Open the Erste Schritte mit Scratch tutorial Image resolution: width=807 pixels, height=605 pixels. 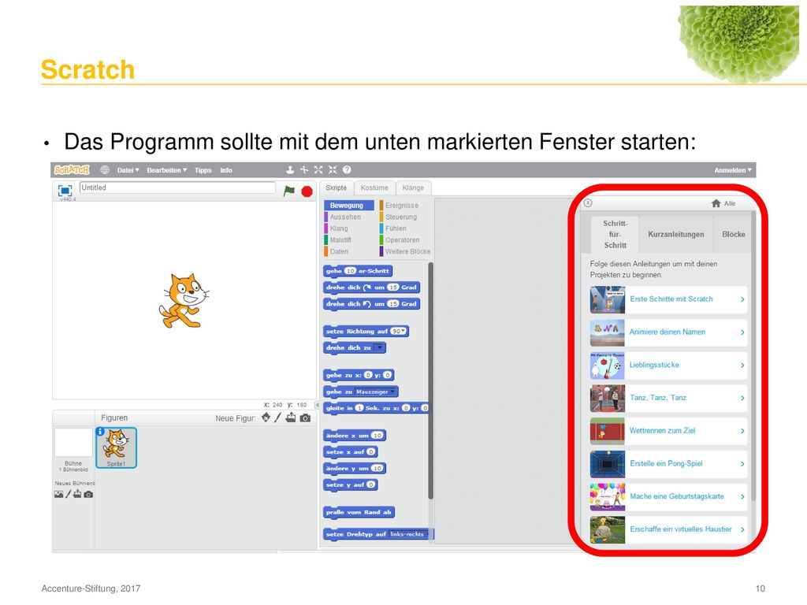pyautogui.click(x=668, y=299)
